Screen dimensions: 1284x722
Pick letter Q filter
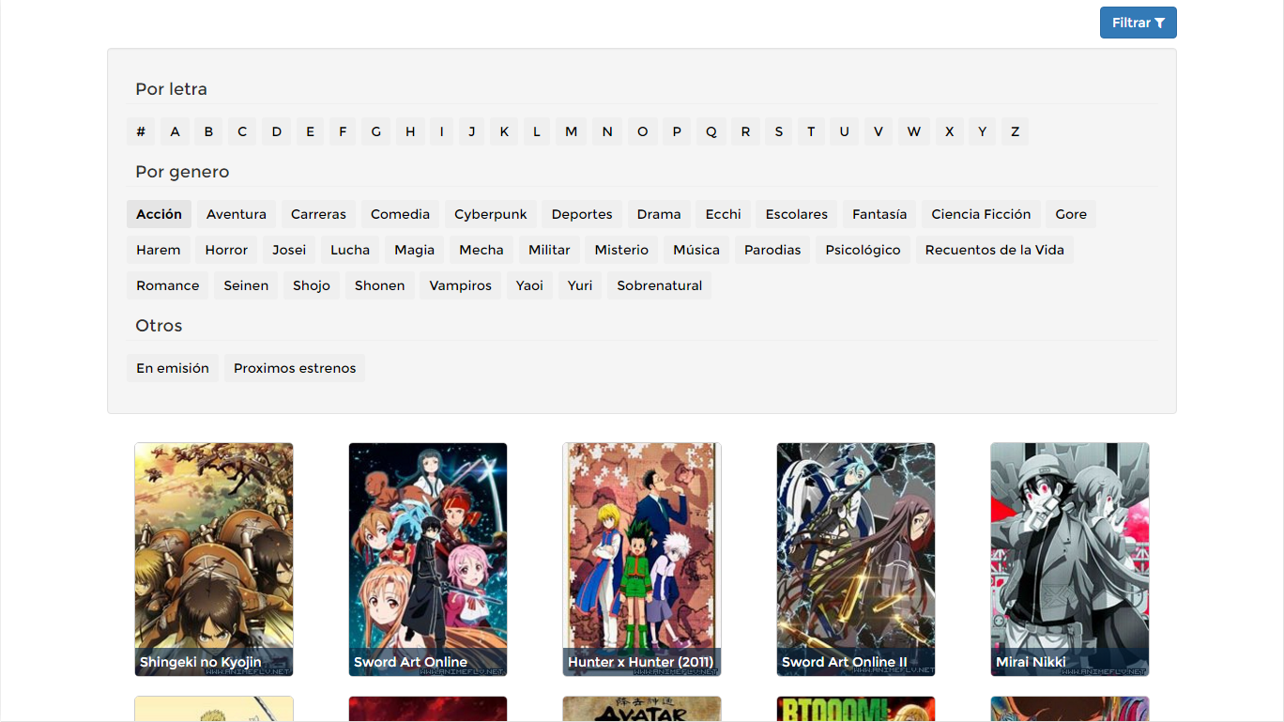pyautogui.click(x=711, y=131)
